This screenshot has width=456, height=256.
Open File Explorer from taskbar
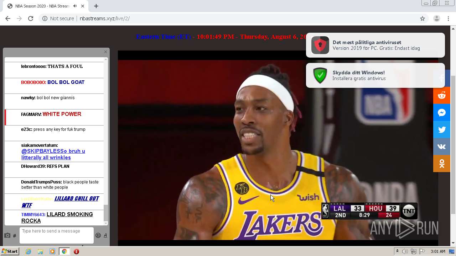click(40, 251)
